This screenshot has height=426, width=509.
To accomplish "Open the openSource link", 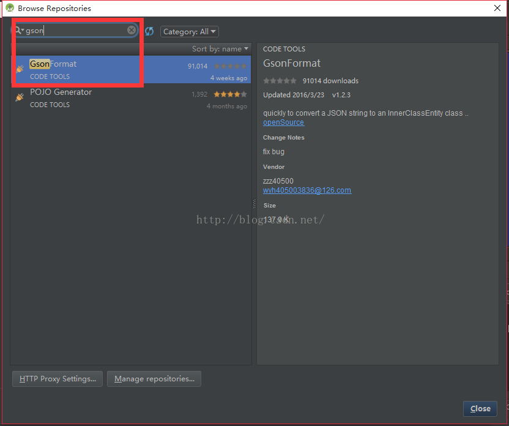I will pos(283,122).
